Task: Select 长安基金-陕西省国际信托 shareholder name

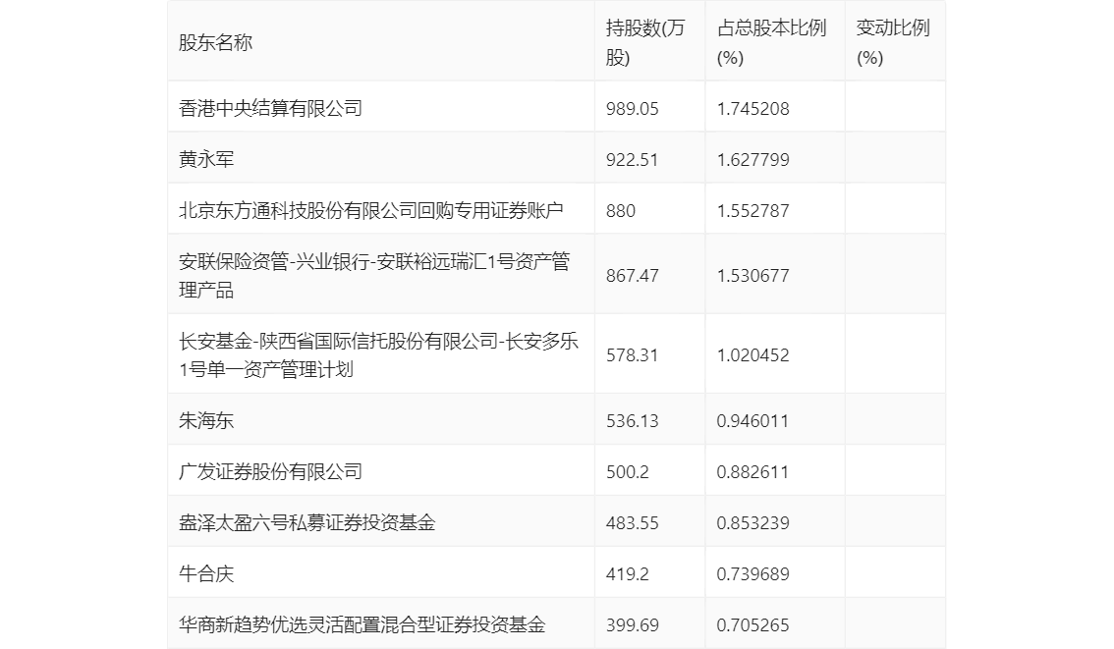Action: point(378,355)
